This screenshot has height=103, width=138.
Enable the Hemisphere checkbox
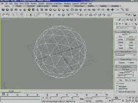click(117, 86)
